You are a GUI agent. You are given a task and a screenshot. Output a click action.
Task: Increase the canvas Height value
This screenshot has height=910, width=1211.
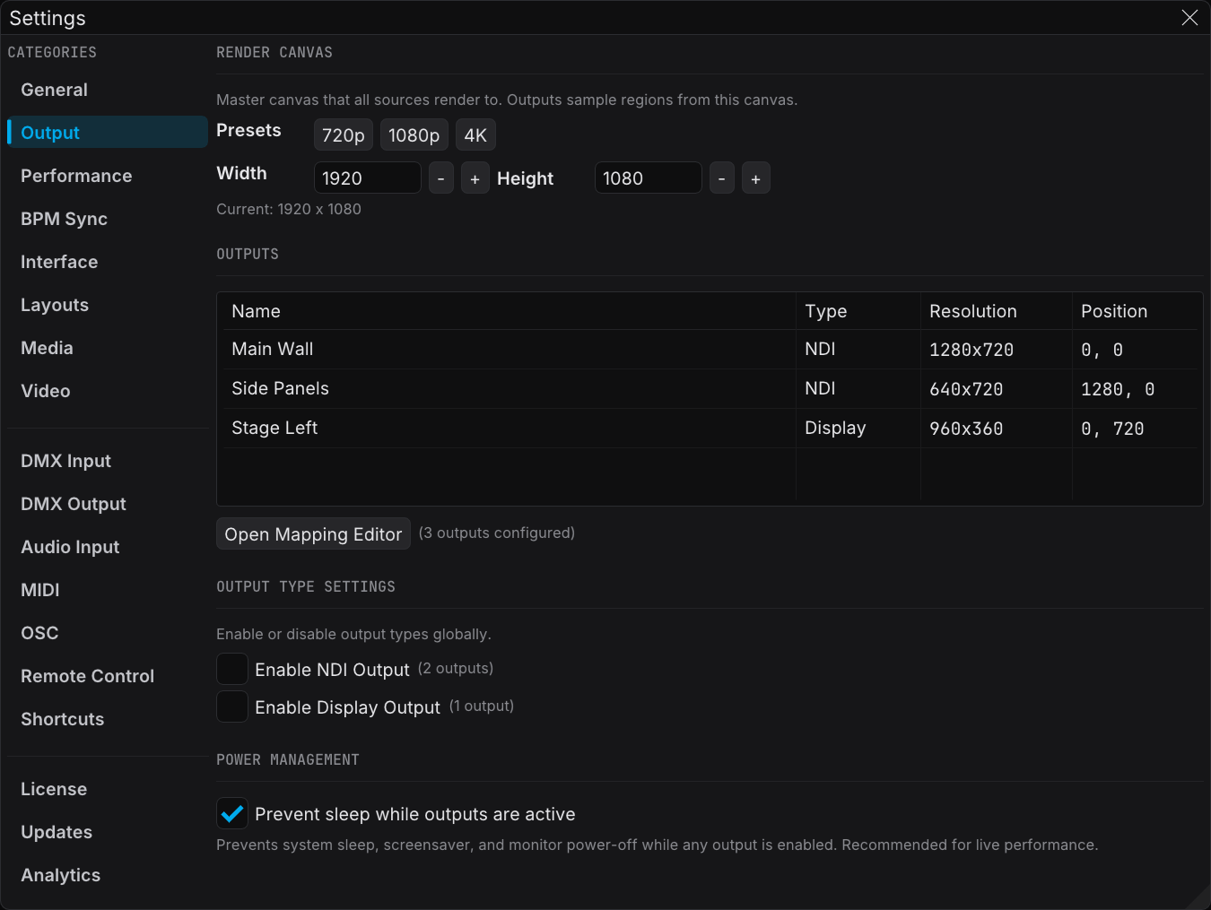pyautogui.click(x=756, y=178)
